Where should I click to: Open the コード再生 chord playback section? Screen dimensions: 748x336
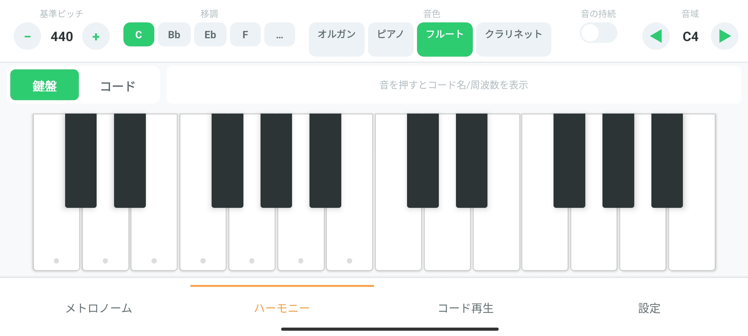tap(466, 309)
